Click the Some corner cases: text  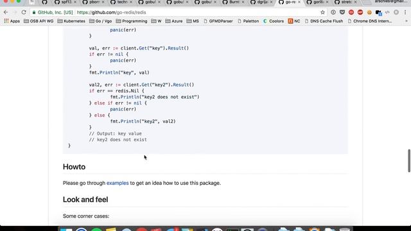click(x=86, y=216)
